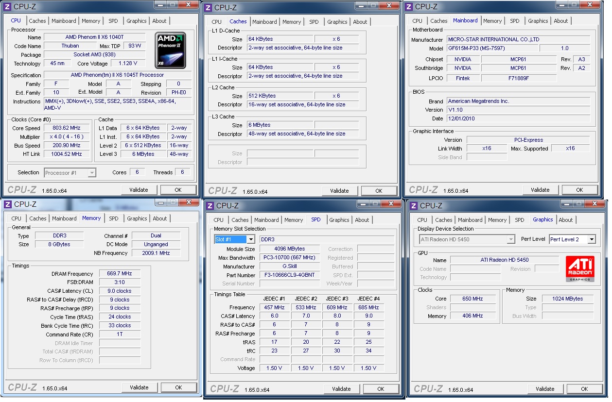Click the JEDEC #4 frequency '685 MHz'

(x=368, y=307)
